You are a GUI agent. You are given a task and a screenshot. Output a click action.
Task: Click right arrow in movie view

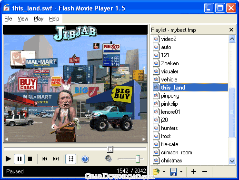(x=144, y=139)
